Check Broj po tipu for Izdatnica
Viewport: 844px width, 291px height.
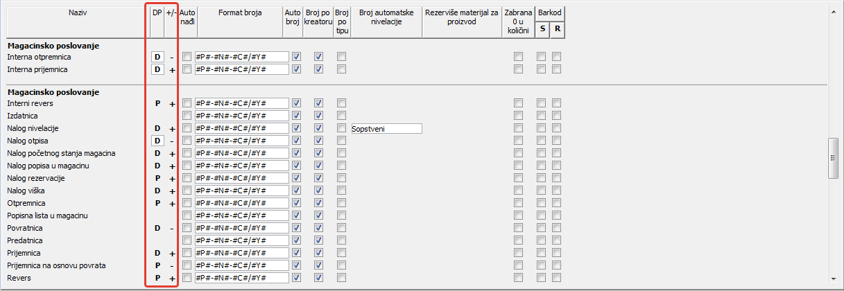(x=341, y=116)
